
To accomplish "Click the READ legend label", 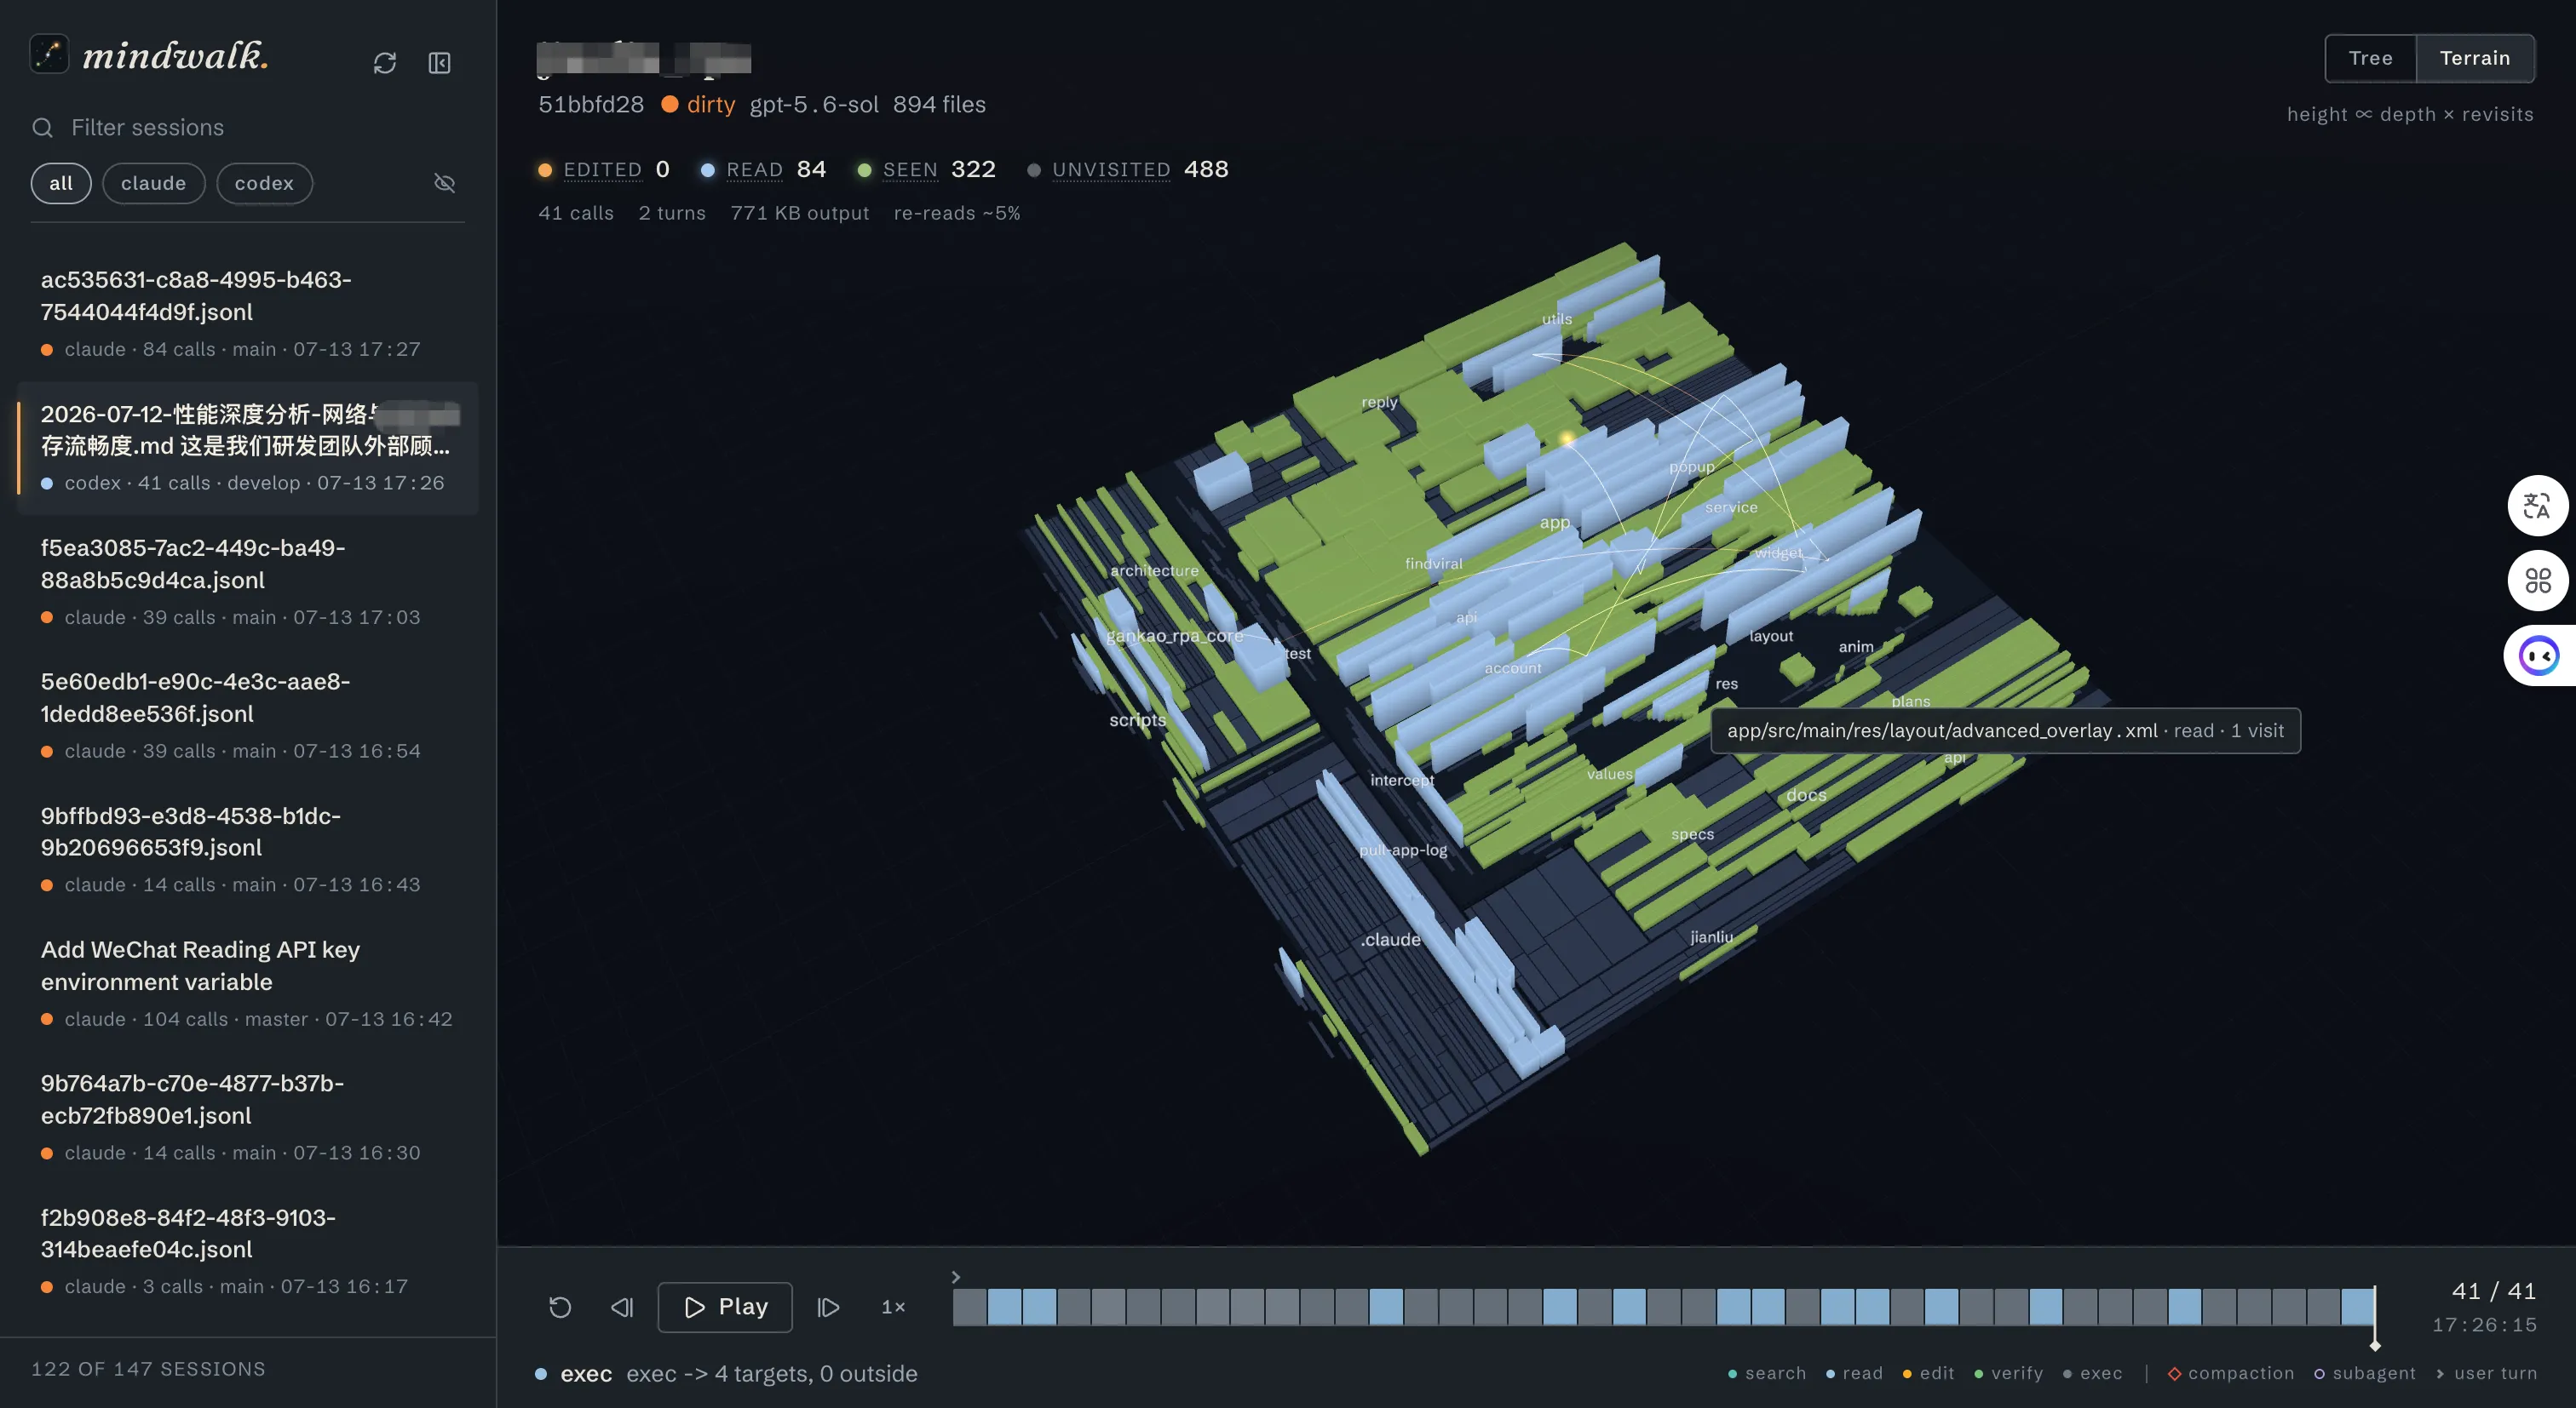I will pos(754,170).
